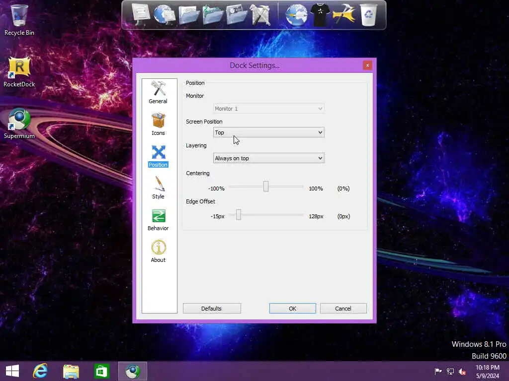Screen dimensions: 509x381
Task: Confirm settings with OK button
Action: [x=292, y=309]
